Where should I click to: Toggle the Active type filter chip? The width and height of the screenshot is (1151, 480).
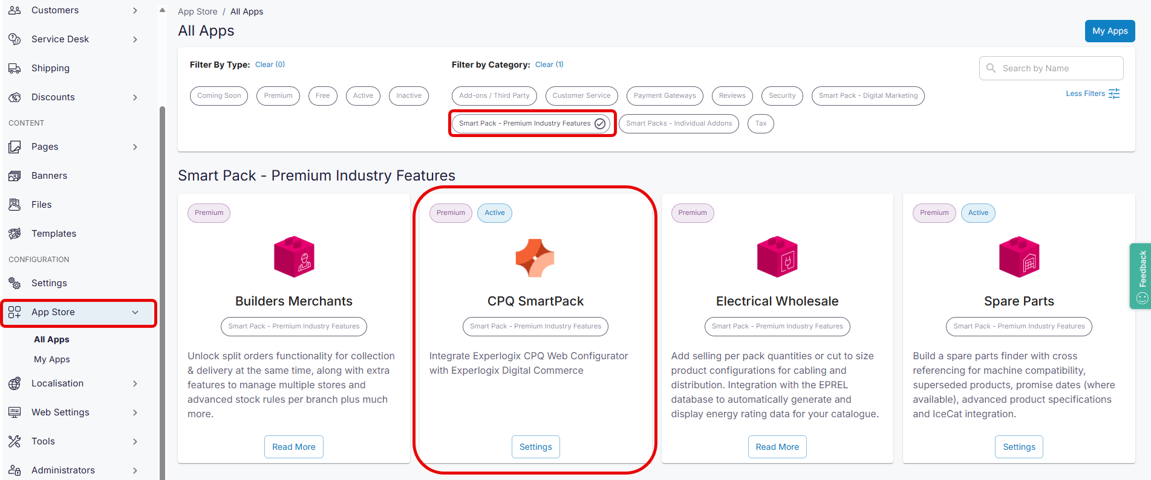[363, 95]
